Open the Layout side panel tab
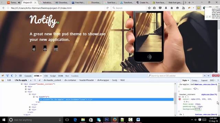This screenshot has width=220, height=123. click(x=204, y=80)
